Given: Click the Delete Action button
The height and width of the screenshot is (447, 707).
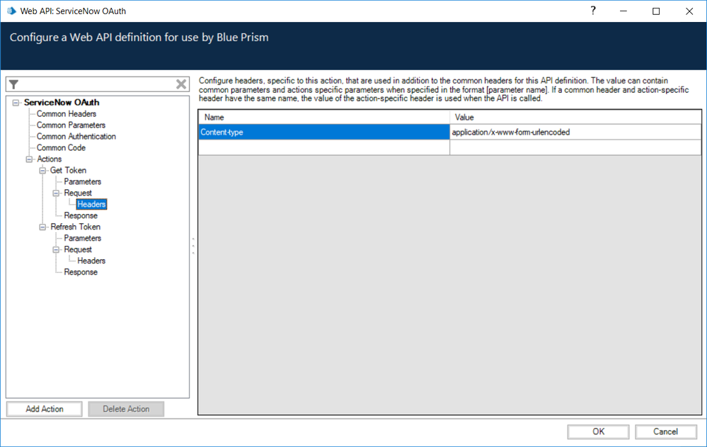Looking at the screenshot, I should [126, 409].
